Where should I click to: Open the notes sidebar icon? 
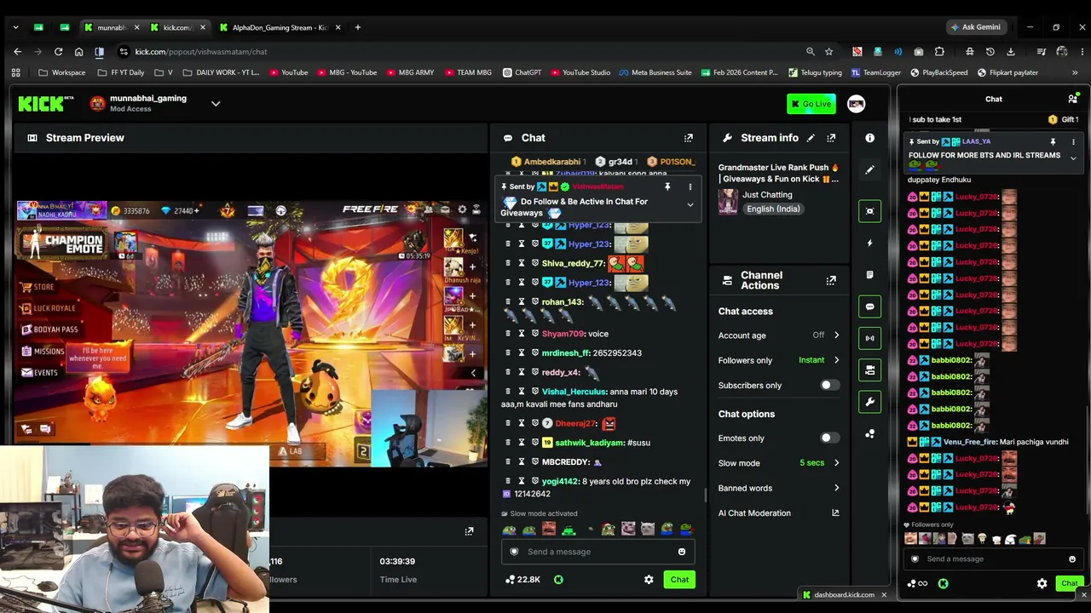[x=869, y=275]
